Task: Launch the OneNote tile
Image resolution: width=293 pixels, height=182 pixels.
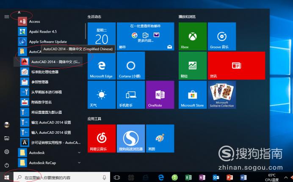Action: [160, 95]
